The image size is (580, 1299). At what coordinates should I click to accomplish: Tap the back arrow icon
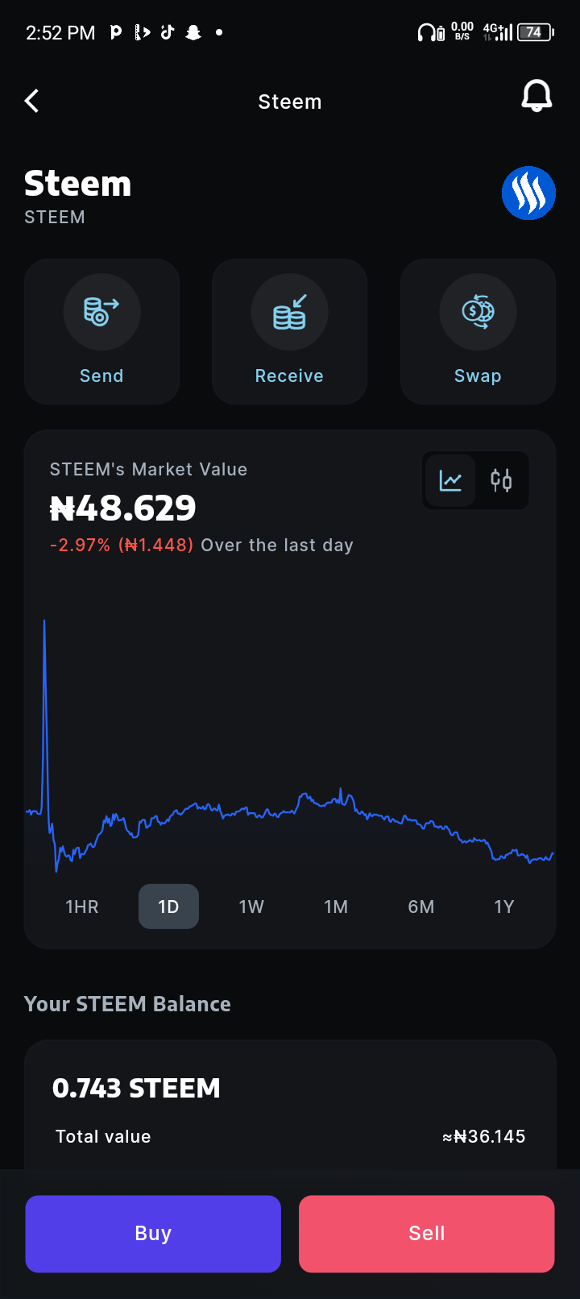(x=32, y=101)
